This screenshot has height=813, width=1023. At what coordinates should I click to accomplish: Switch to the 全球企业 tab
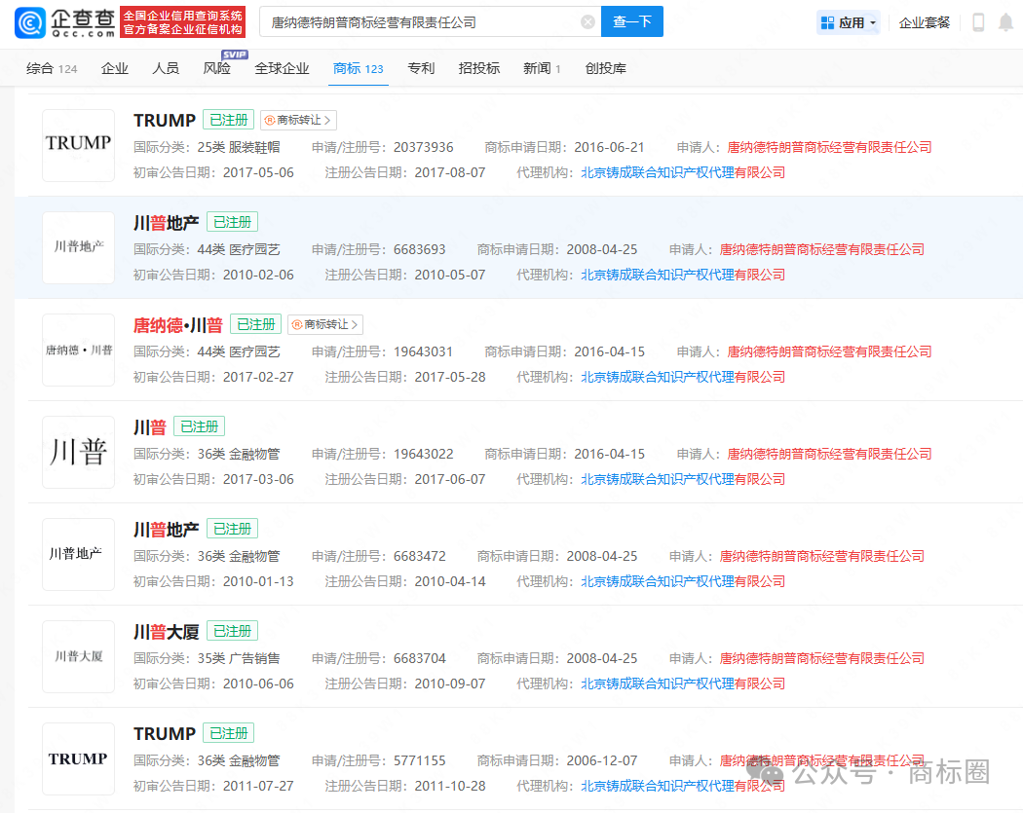click(282, 68)
